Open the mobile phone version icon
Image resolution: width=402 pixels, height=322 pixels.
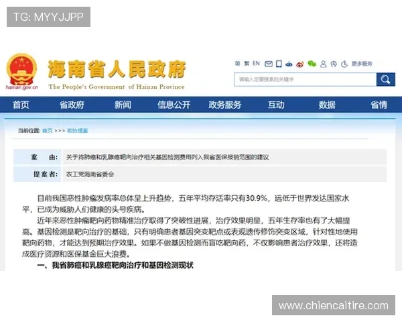[279, 64]
